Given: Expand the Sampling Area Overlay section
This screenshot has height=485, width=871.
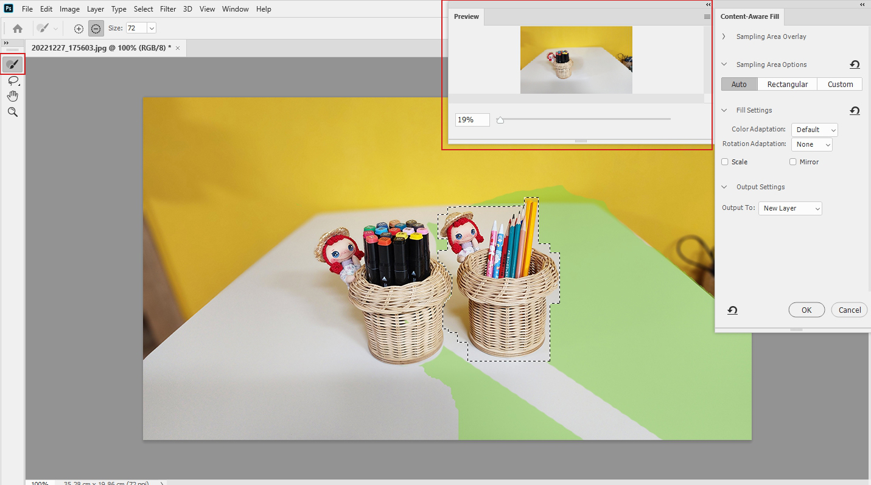Looking at the screenshot, I should point(724,37).
